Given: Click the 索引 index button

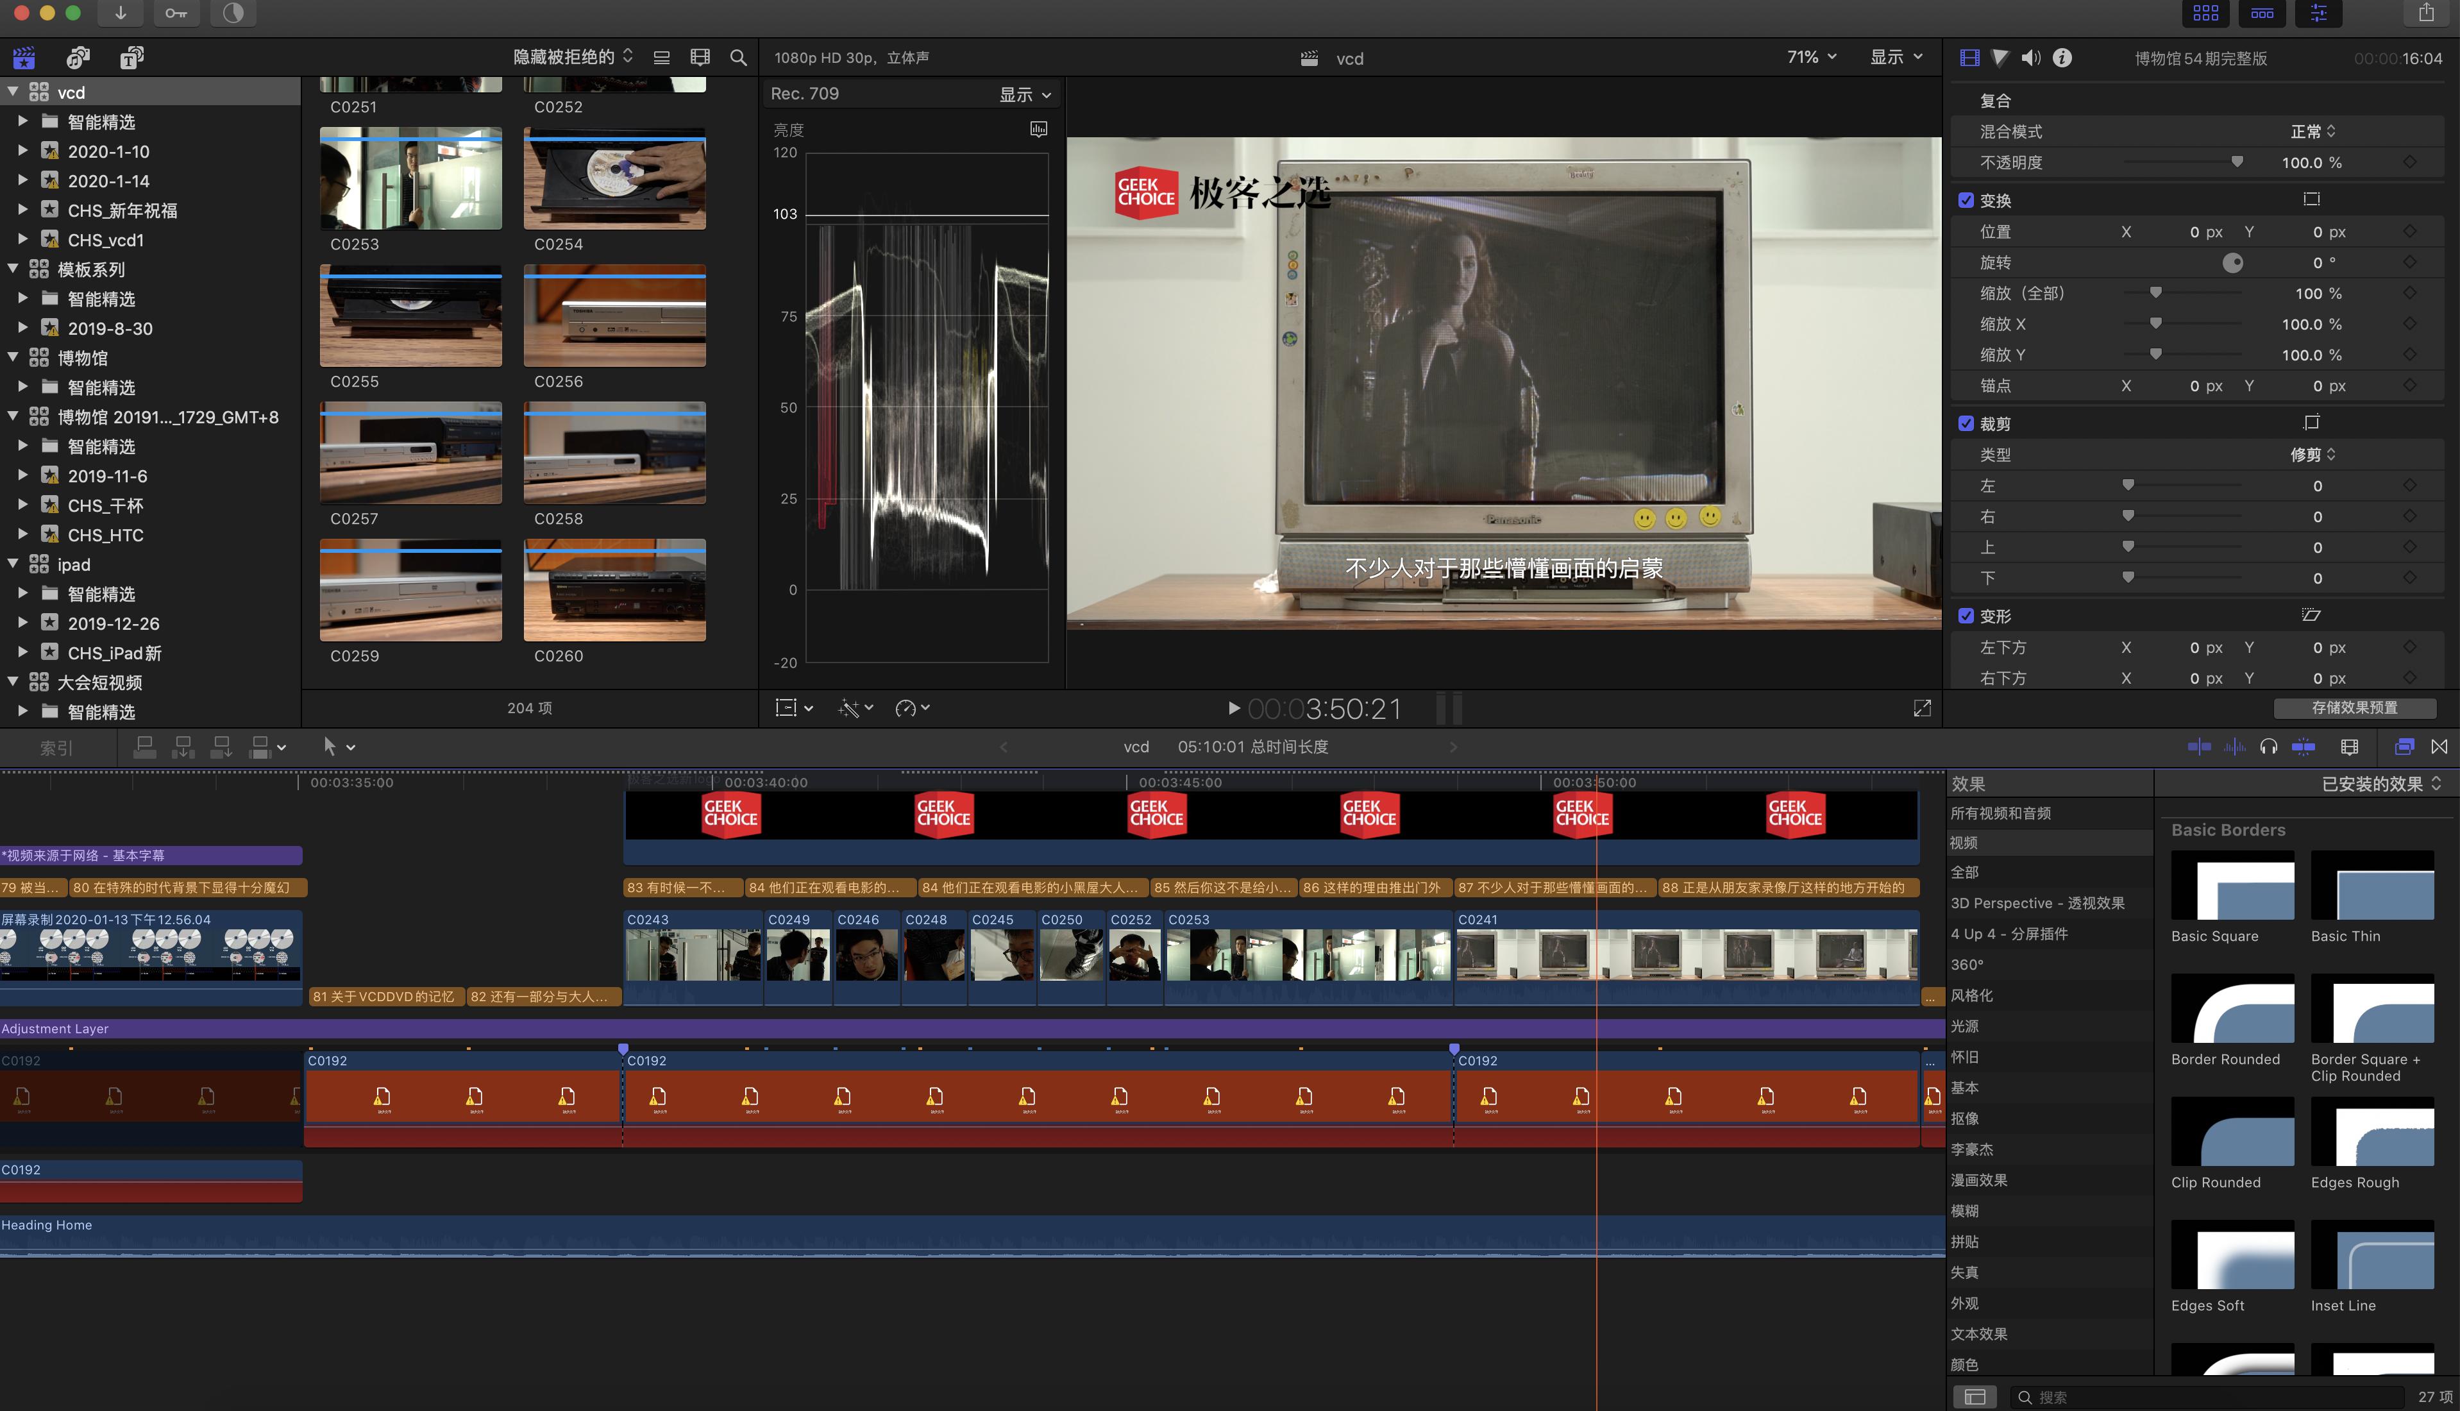Looking at the screenshot, I should click(x=56, y=748).
